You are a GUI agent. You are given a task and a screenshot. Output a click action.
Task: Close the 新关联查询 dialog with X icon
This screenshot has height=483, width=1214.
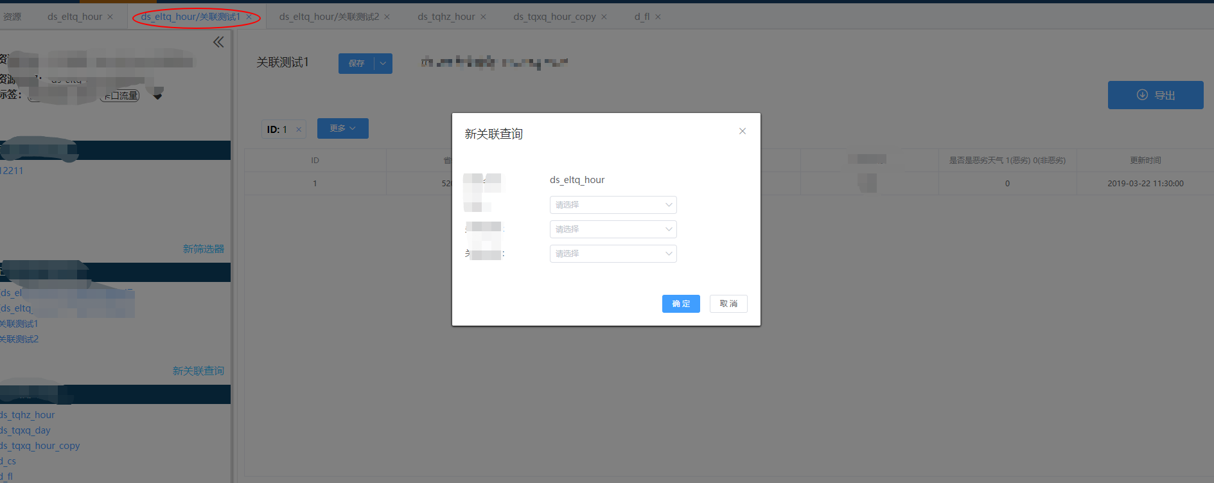tap(743, 131)
